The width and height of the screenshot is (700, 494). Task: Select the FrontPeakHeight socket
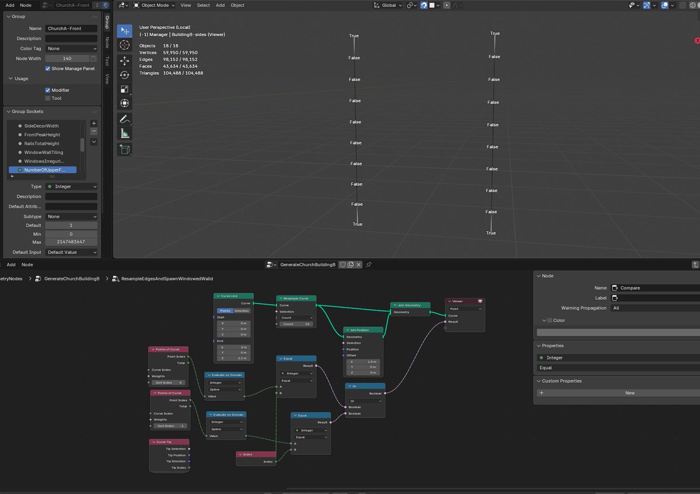coord(42,135)
